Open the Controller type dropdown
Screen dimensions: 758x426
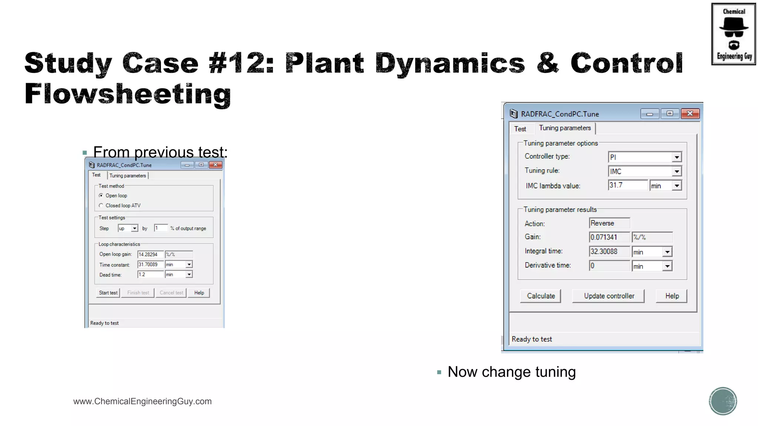(x=677, y=157)
